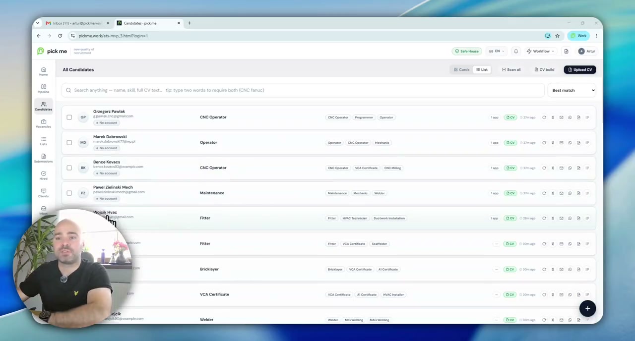The image size is (635, 341).
Task: Open the Work profile chip in Chrome
Action: tap(578, 36)
